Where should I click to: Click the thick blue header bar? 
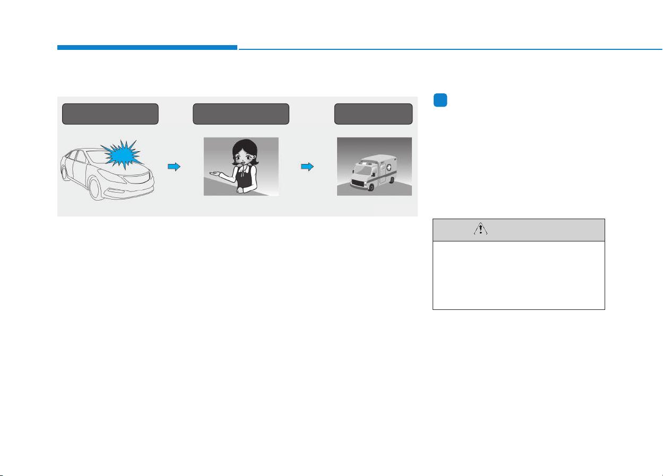(x=147, y=48)
